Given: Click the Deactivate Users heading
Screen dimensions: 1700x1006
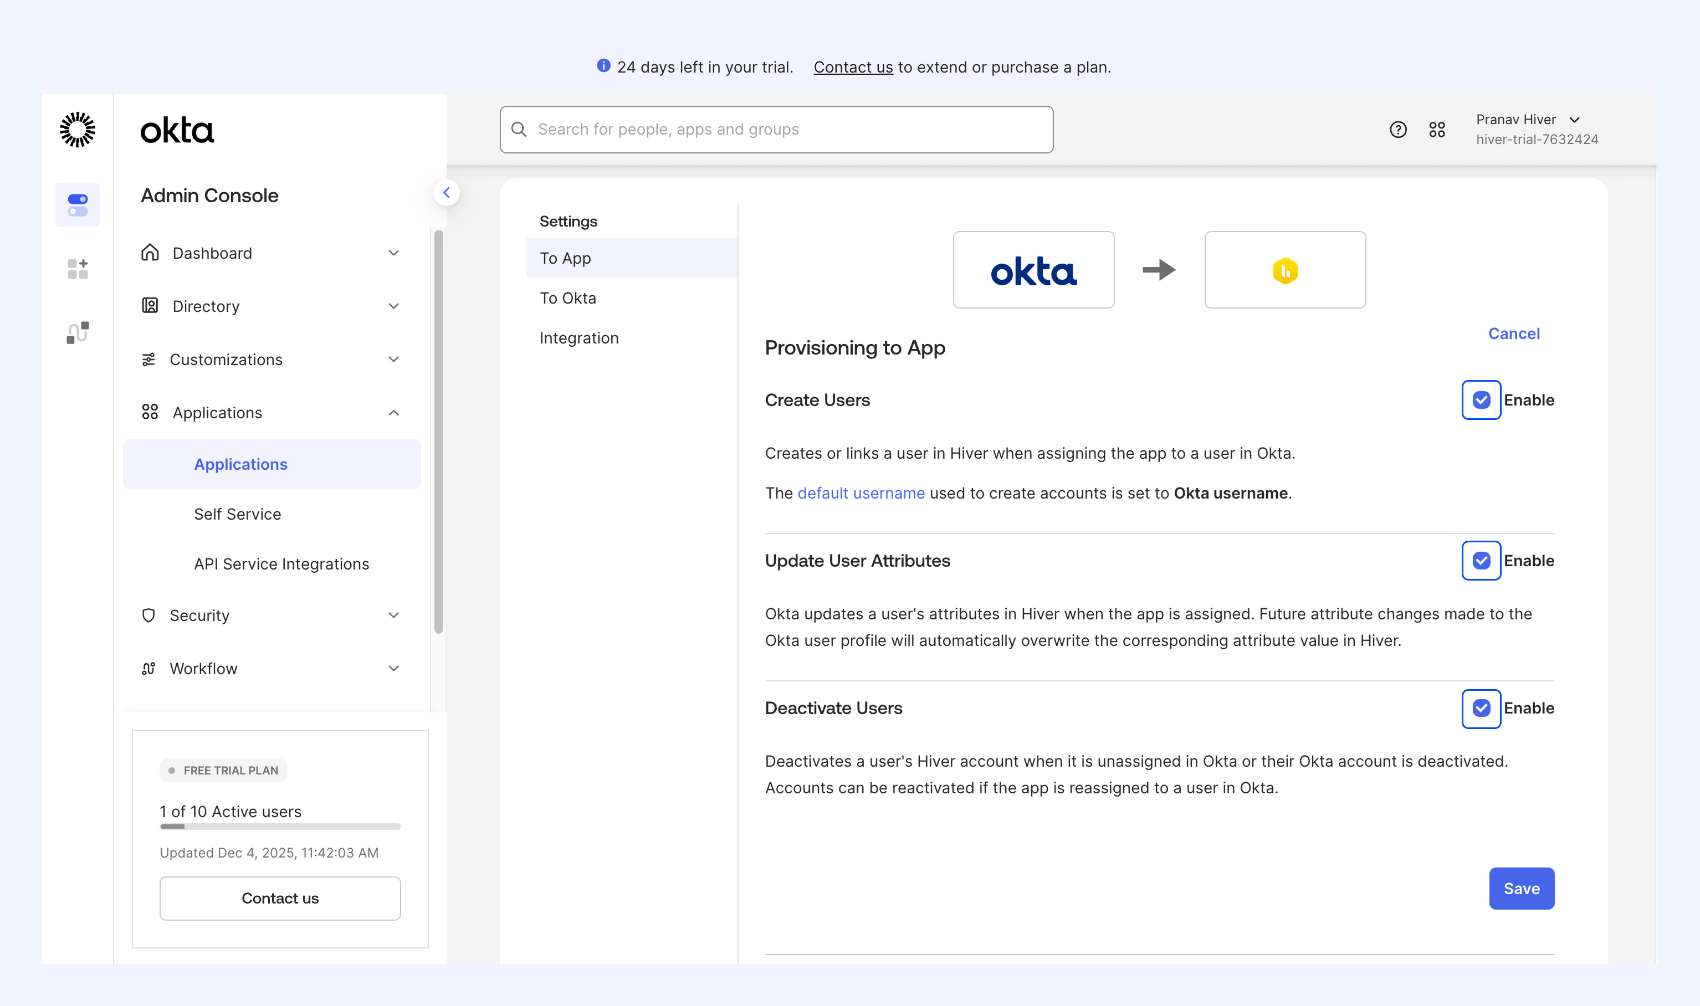Looking at the screenshot, I should coord(833,709).
